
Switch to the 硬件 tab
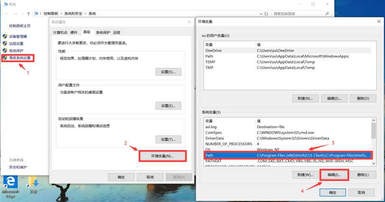74,32
